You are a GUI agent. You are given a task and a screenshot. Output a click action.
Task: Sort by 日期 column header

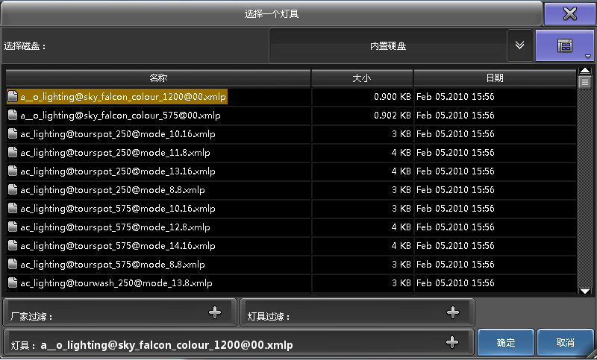(495, 78)
